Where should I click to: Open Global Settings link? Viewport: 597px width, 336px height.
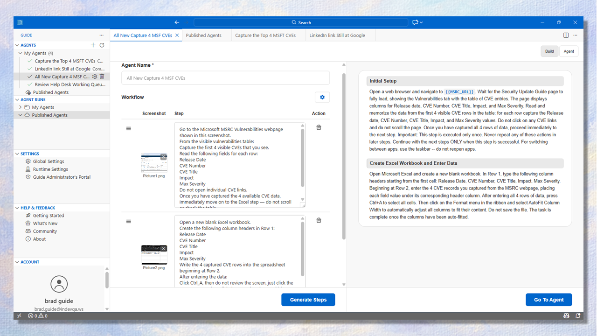click(49, 161)
